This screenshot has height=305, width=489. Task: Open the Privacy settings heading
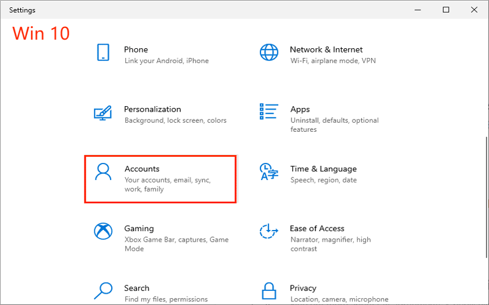[x=303, y=288]
